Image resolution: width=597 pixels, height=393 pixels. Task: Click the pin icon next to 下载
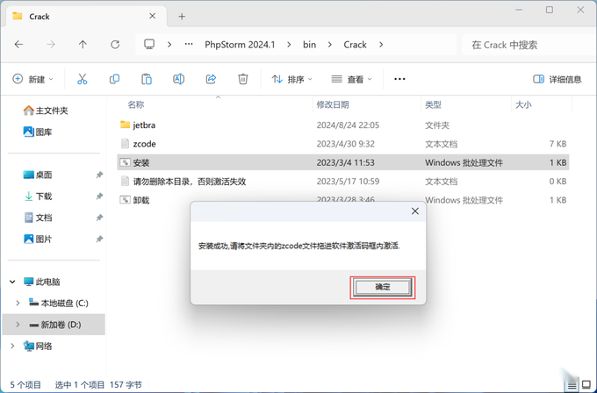click(99, 196)
